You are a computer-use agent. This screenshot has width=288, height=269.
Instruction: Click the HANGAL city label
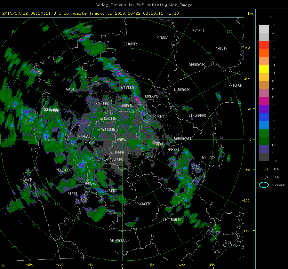[91, 183]
